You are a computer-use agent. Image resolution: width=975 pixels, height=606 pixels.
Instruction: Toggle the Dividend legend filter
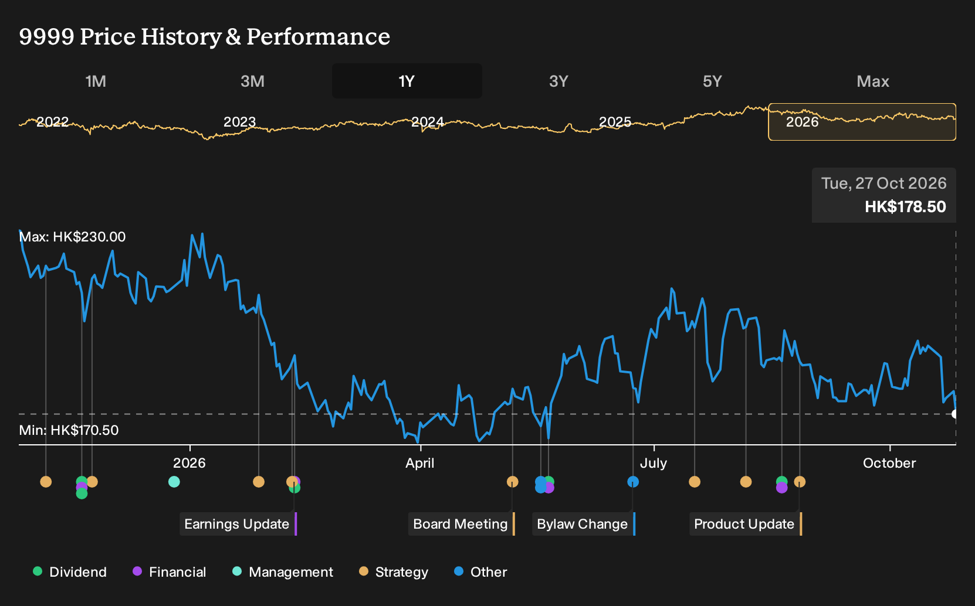[x=70, y=572]
